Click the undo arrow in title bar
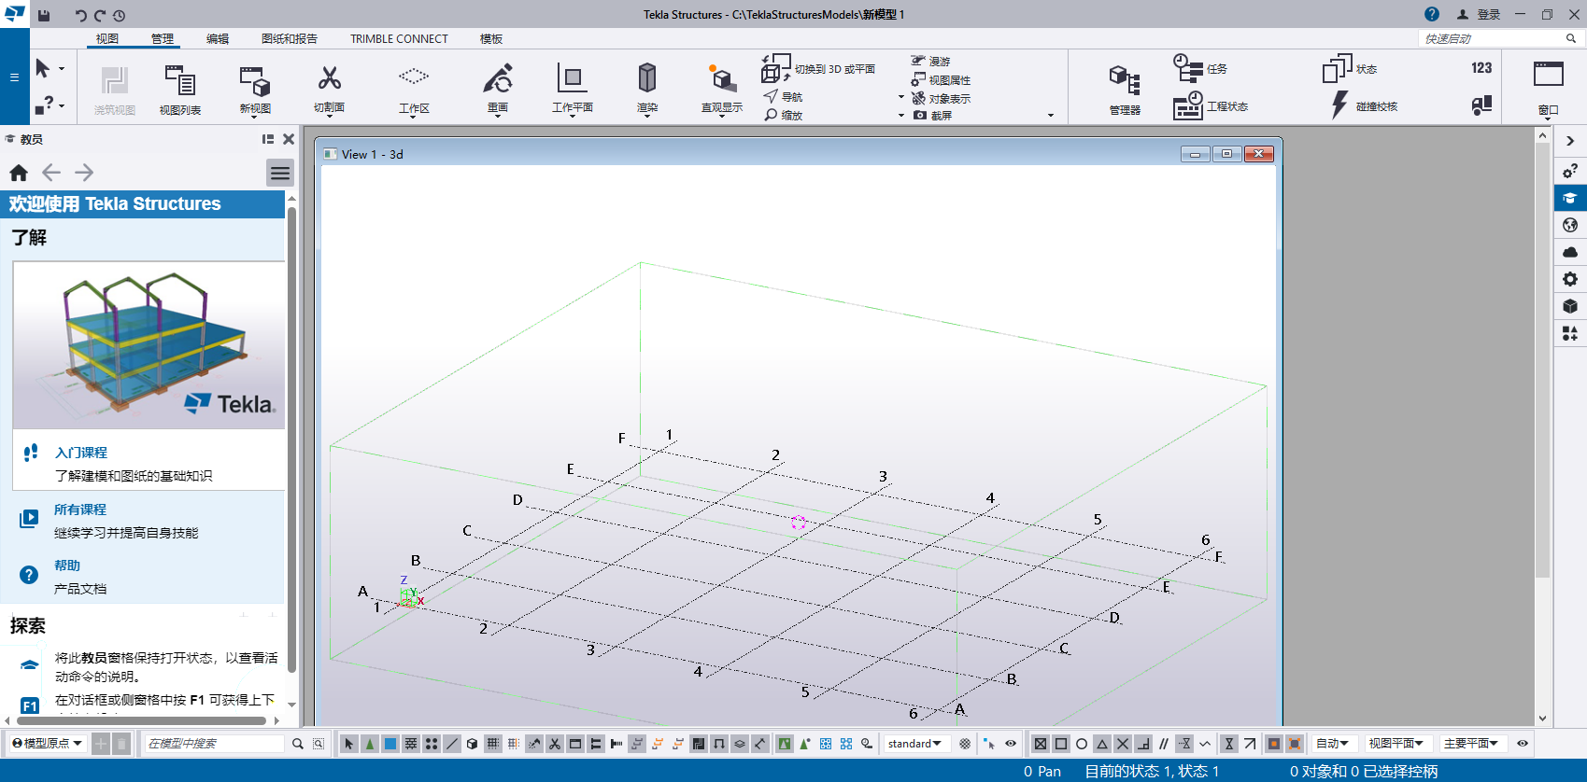 (x=80, y=15)
